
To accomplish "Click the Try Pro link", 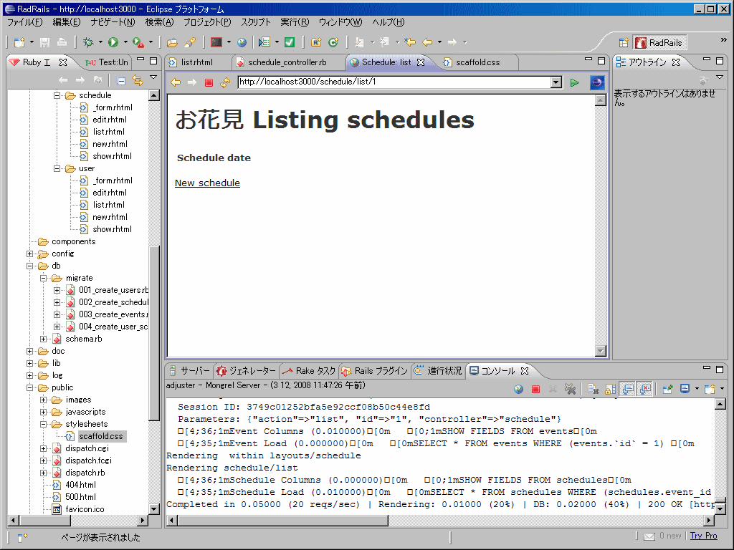I will tap(703, 535).
